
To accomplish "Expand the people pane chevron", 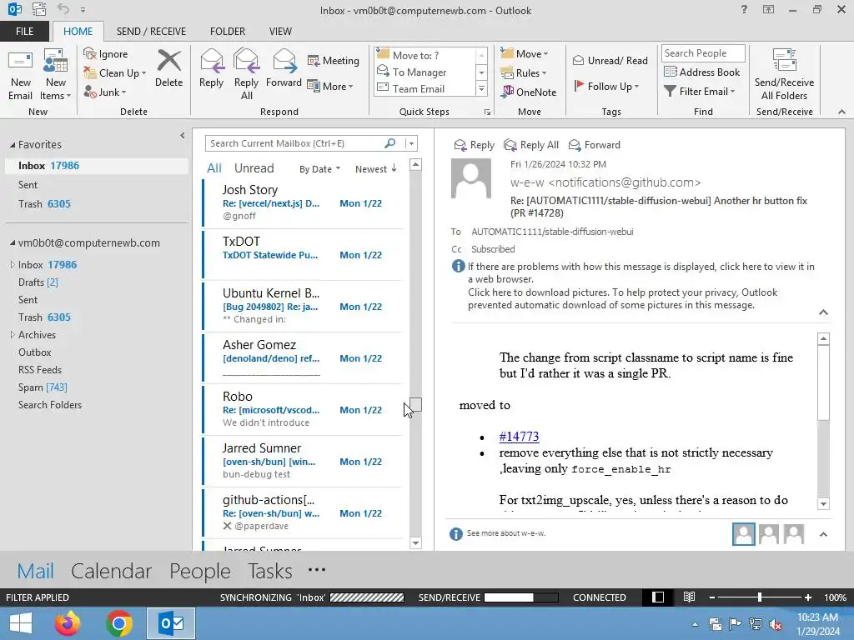I will pyautogui.click(x=823, y=534).
